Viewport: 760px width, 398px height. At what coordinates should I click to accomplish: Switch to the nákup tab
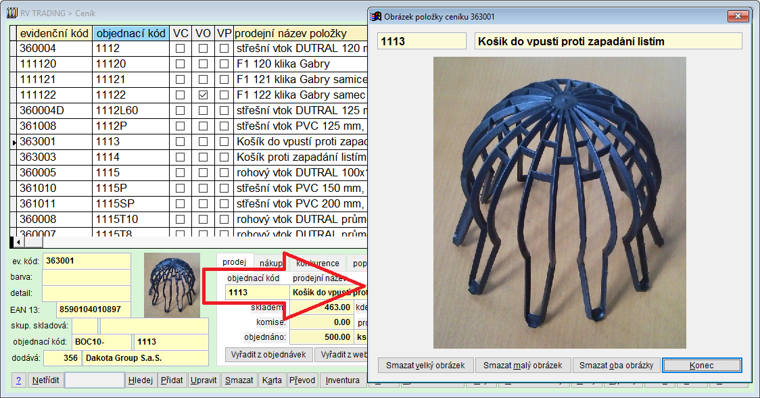pyautogui.click(x=270, y=263)
